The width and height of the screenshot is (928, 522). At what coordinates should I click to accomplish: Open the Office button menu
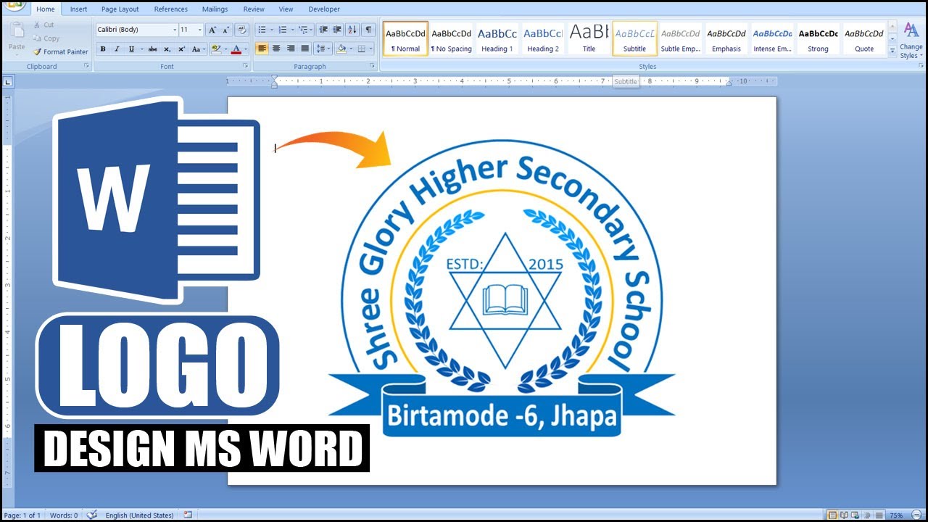(14, 4)
